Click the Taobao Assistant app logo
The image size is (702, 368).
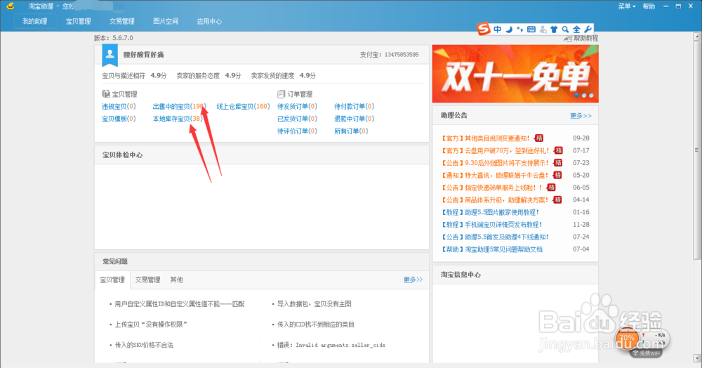click(11, 6)
